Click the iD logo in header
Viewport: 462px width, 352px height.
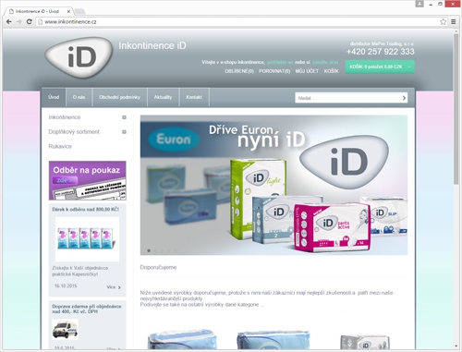pos(79,57)
